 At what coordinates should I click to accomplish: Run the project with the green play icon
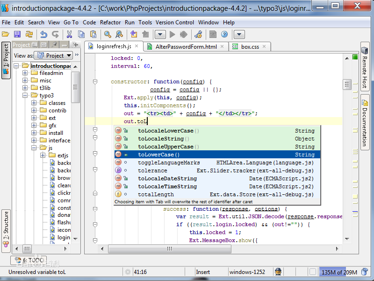[172, 34]
